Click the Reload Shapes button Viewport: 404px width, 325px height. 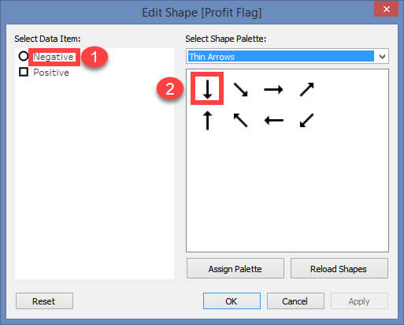pos(339,268)
